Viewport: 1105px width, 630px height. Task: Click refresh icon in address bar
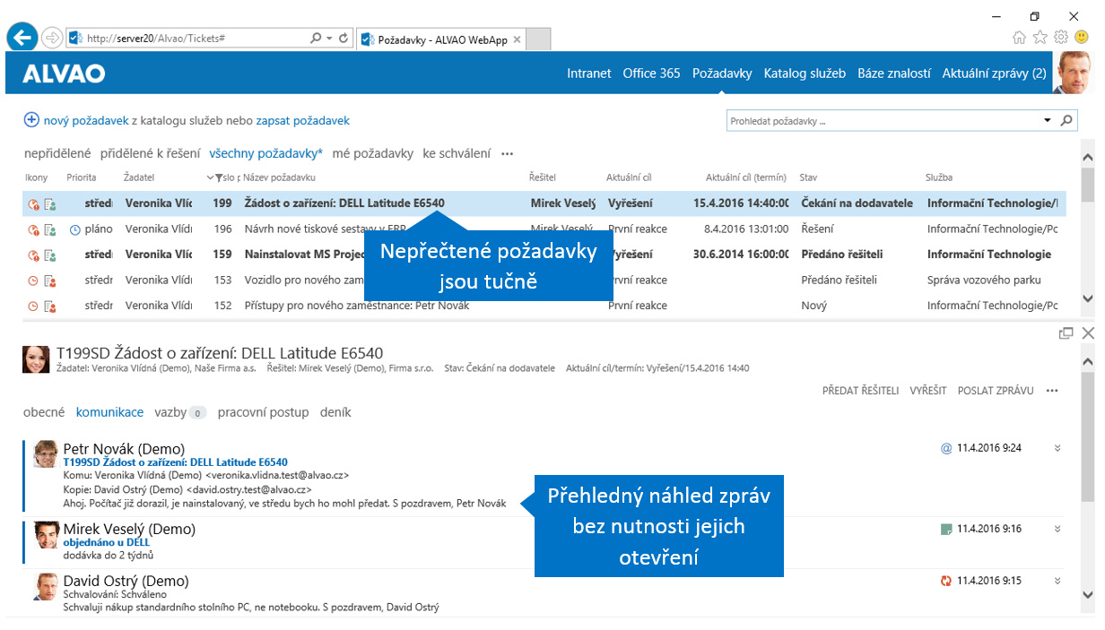point(345,39)
